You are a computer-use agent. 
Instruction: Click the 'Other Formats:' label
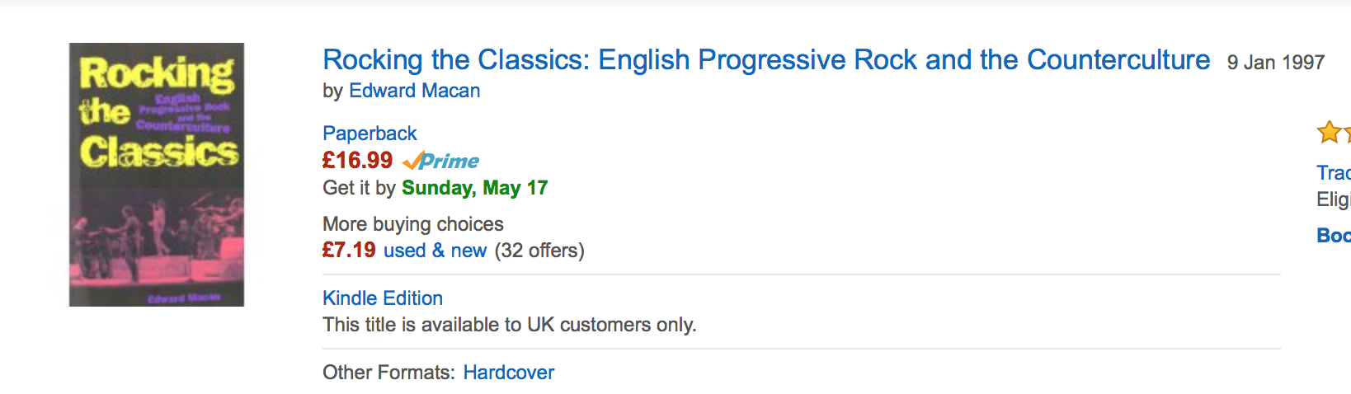(388, 373)
